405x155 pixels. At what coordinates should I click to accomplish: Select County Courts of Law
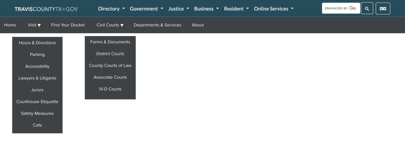(x=110, y=66)
